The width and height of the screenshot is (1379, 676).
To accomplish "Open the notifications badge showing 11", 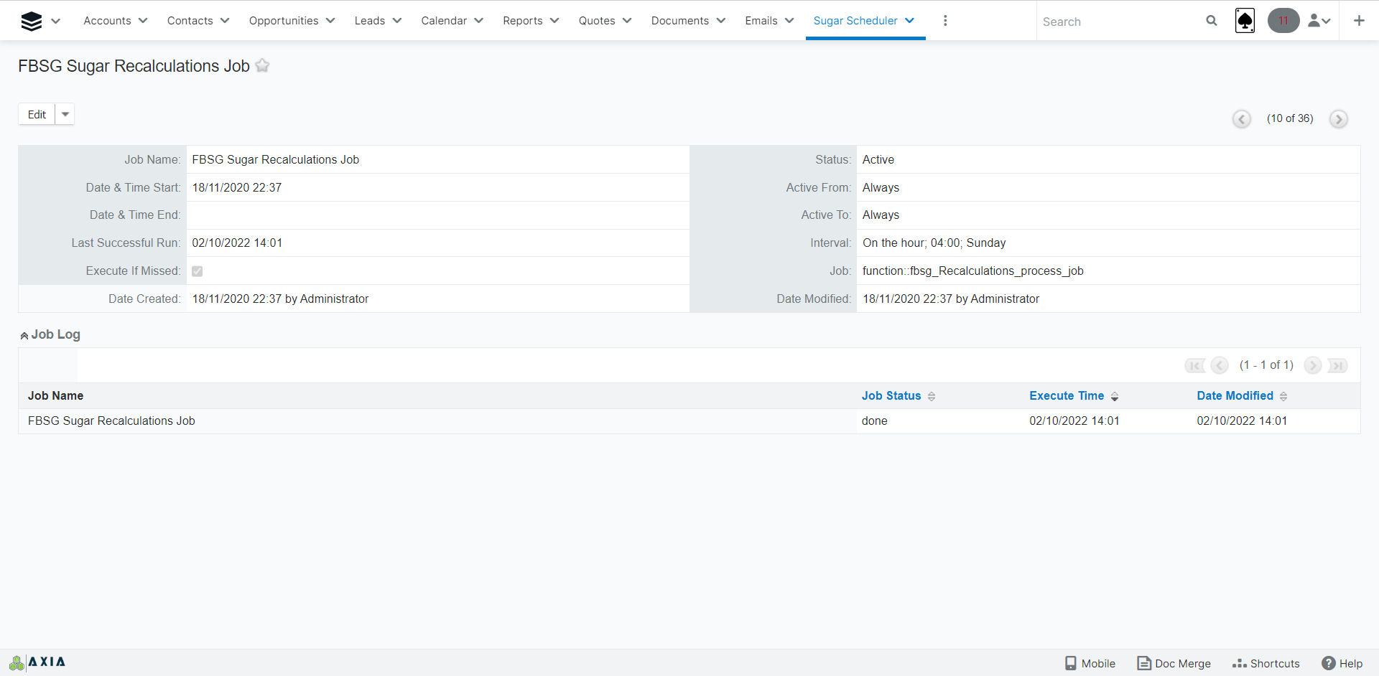I will (x=1283, y=21).
